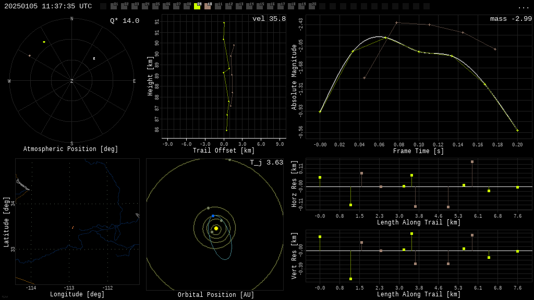Click the Horz Res [km] axis label
The height and width of the screenshot is (300, 534).
tap(294, 184)
